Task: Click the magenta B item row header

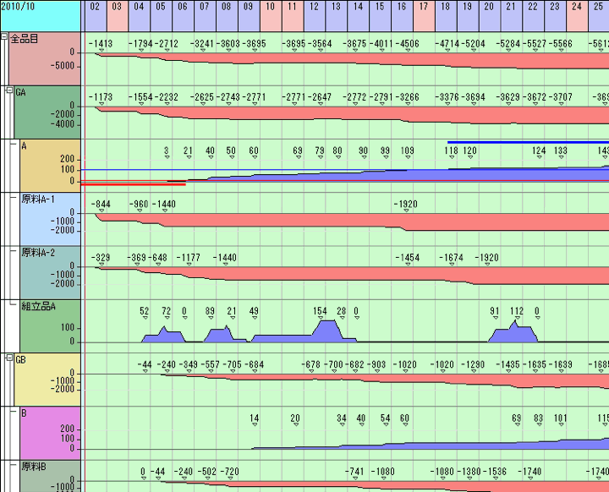Action: coord(50,433)
